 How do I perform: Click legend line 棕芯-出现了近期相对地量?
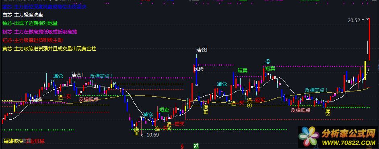tap(30, 23)
